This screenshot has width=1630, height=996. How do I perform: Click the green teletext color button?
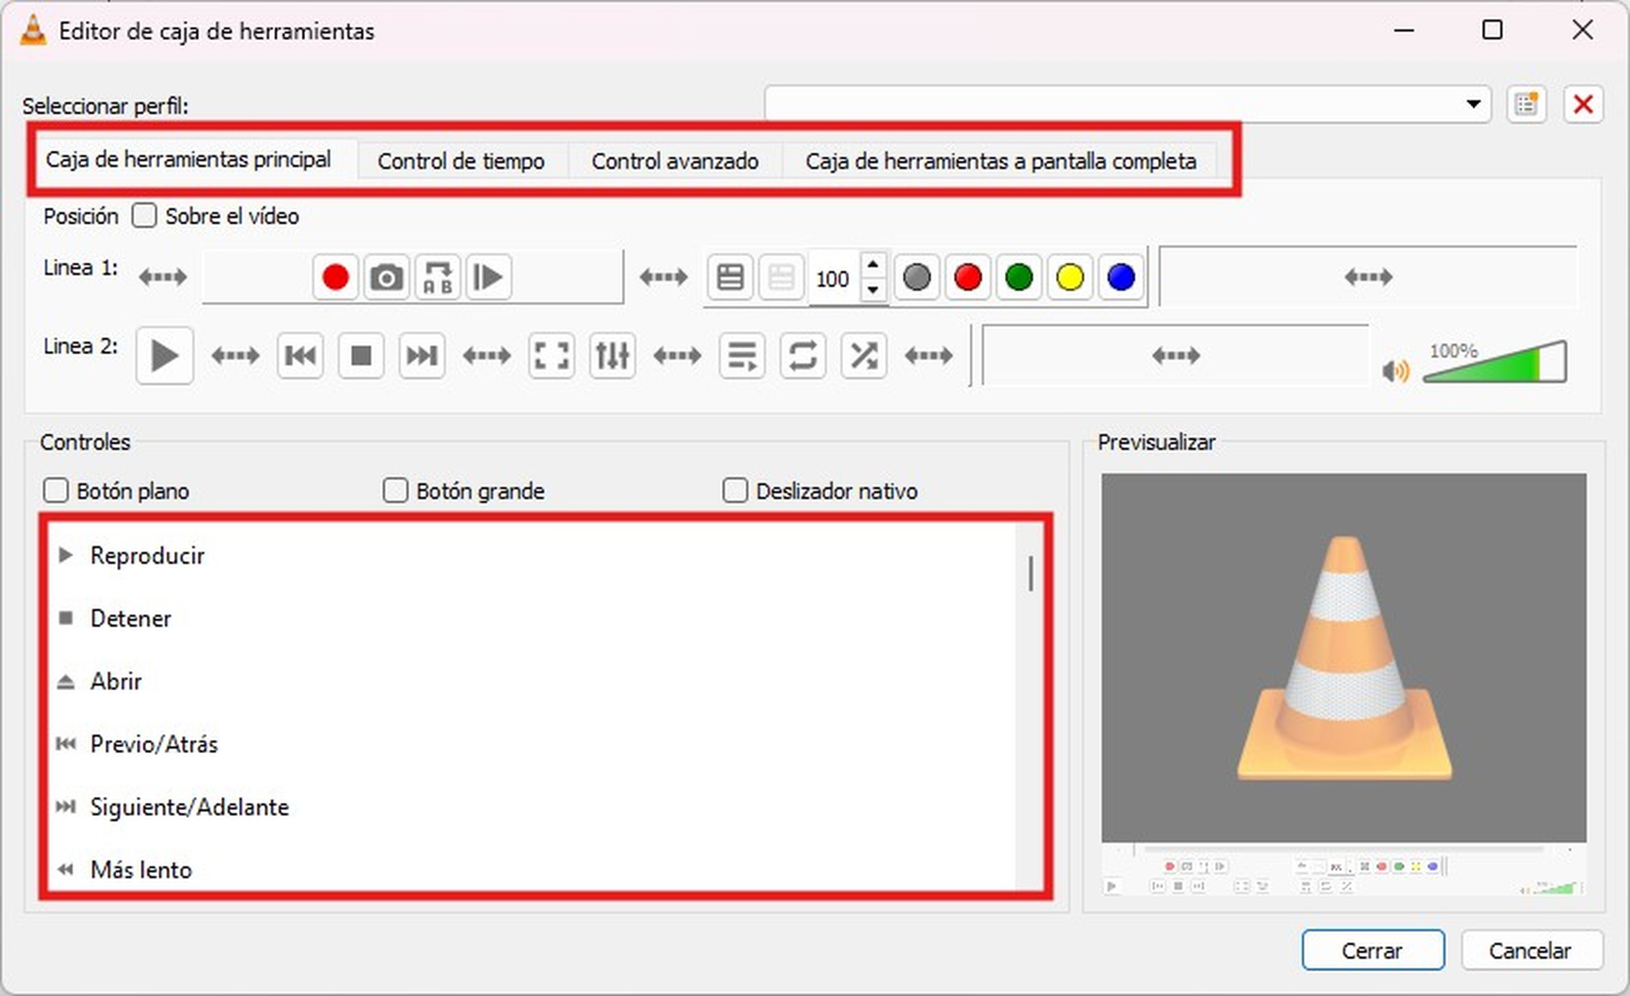click(x=1019, y=277)
